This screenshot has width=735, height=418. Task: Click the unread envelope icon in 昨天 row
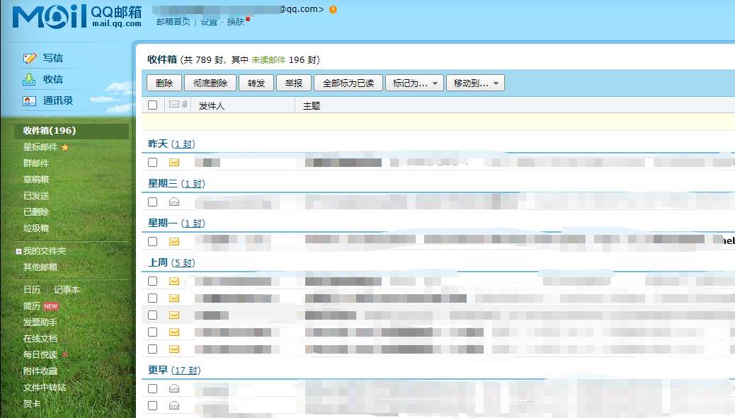174,162
